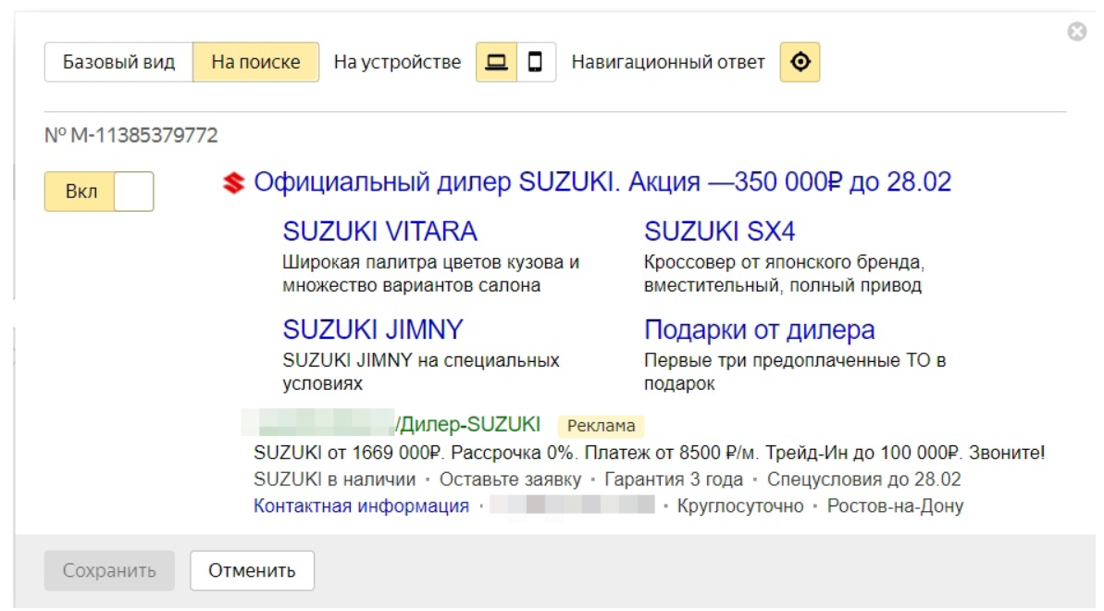Open the SUZUKI SX4 sitelink

tap(719, 231)
